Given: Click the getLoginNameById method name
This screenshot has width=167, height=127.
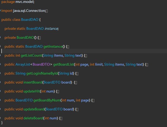Looking at the screenshot, I should coord(42,73).
